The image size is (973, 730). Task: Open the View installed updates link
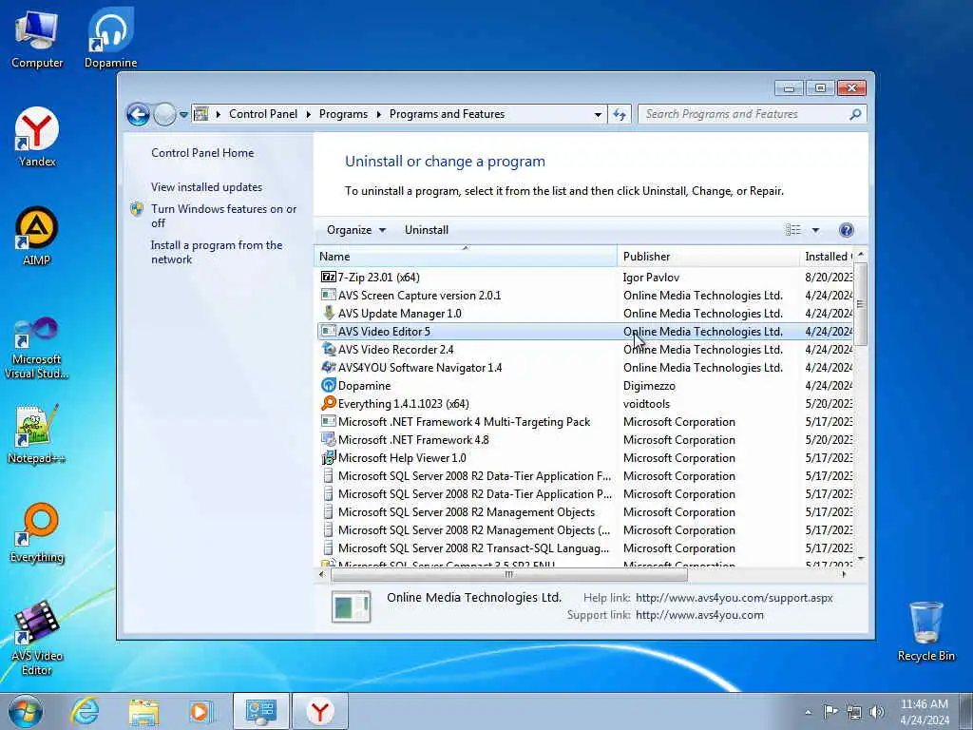206,187
